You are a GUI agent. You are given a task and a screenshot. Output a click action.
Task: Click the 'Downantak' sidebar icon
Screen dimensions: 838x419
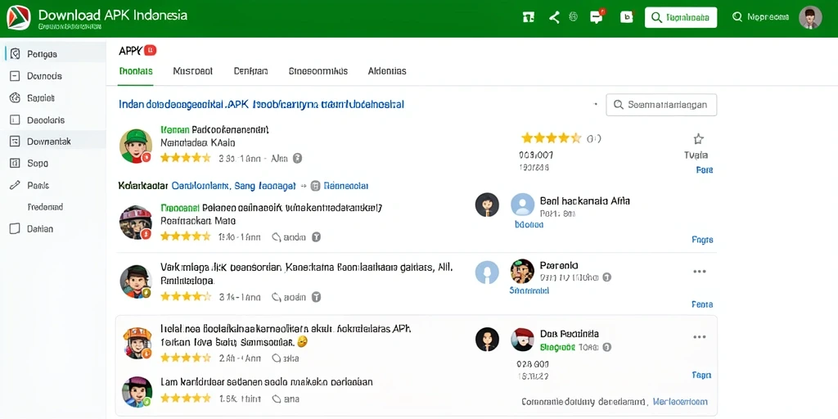click(16, 142)
